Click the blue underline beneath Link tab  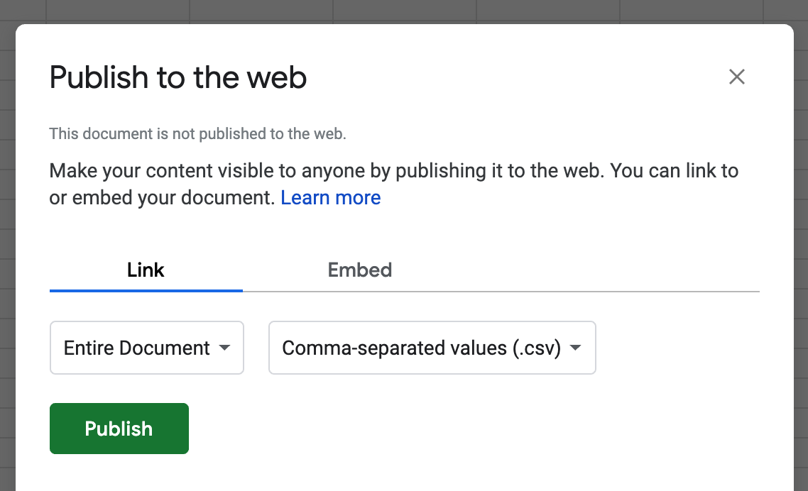[x=146, y=291]
